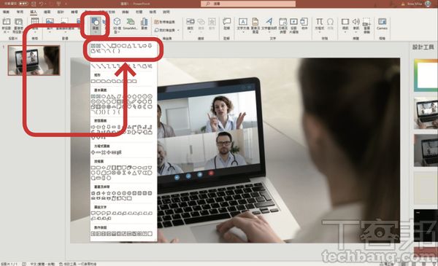438x266 pixels.
Task: Click the Reuse Slides icon
Action: tap(19, 22)
